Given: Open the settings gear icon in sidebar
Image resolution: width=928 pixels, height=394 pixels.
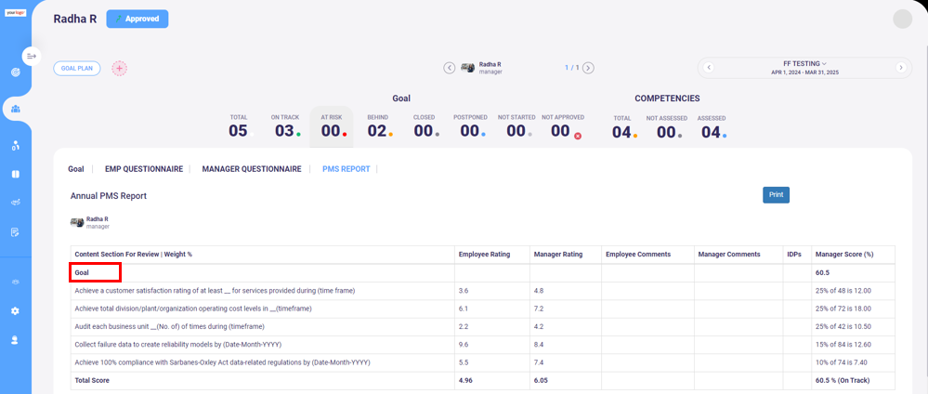Looking at the screenshot, I should (x=16, y=311).
